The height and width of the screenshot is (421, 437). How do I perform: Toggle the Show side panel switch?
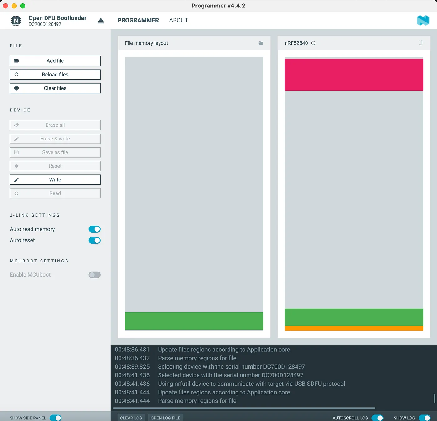(x=56, y=418)
